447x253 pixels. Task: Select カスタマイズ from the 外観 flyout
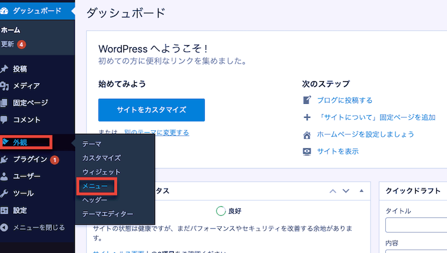point(101,158)
